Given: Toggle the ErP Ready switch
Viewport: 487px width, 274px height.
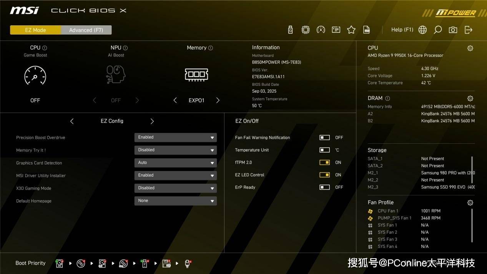Looking at the screenshot, I should coord(324,187).
